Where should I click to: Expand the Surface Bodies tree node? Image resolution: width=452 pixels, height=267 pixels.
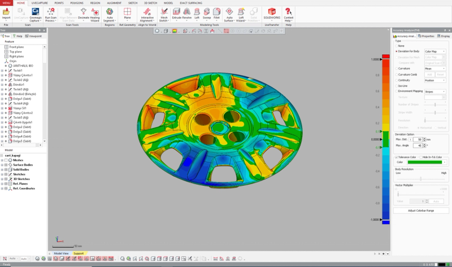(x=2, y=165)
